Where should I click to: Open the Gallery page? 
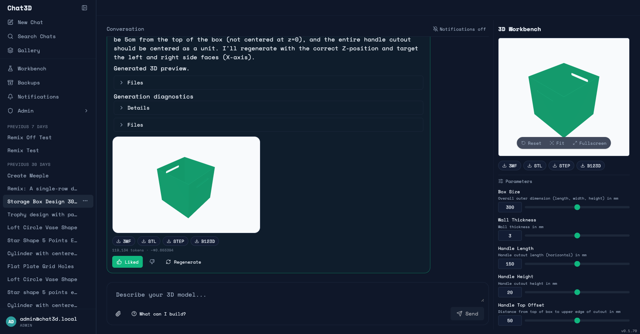click(x=29, y=50)
